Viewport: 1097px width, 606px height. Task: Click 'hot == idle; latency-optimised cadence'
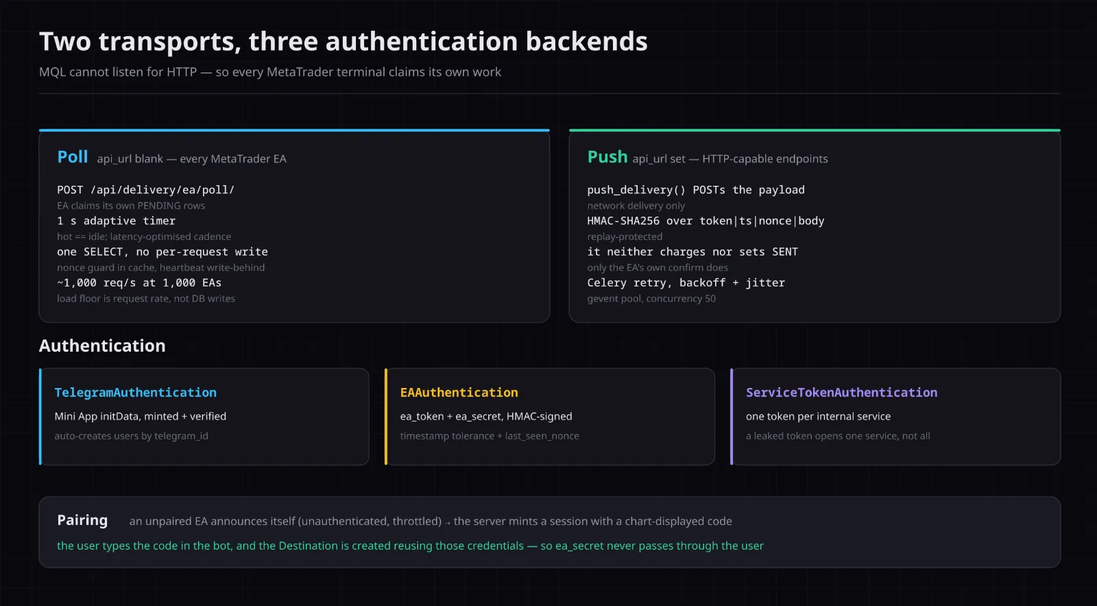pyautogui.click(x=144, y=237)
